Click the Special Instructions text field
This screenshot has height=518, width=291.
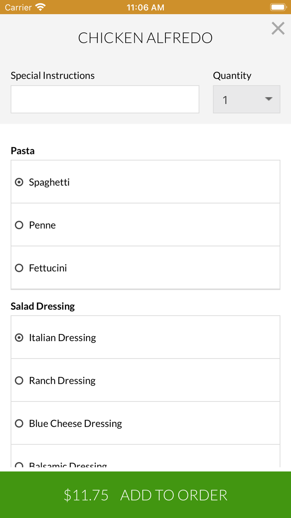[x=105, y=100]
